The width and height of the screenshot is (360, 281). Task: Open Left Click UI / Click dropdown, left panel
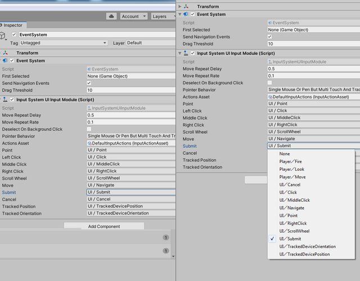[131, 157]
